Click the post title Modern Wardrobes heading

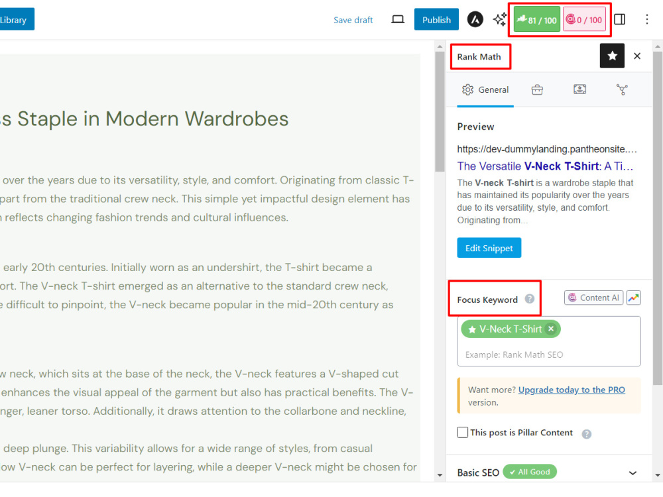point(144,119)
